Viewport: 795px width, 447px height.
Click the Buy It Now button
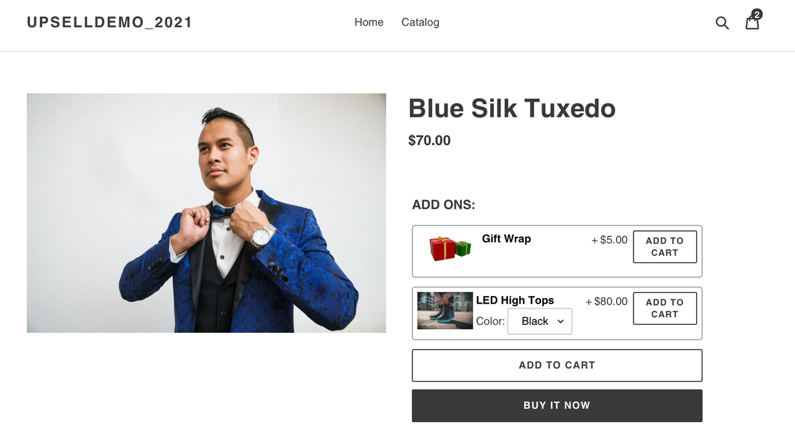pyautogui.click(x=557, y=405)
